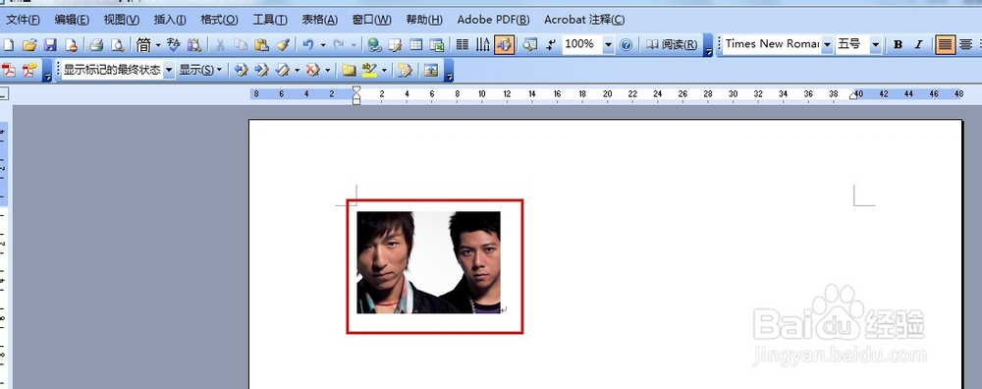This screenshot has height=389, width=982.
Task: Copy selection with the copy icon
Action: (241, 45)
